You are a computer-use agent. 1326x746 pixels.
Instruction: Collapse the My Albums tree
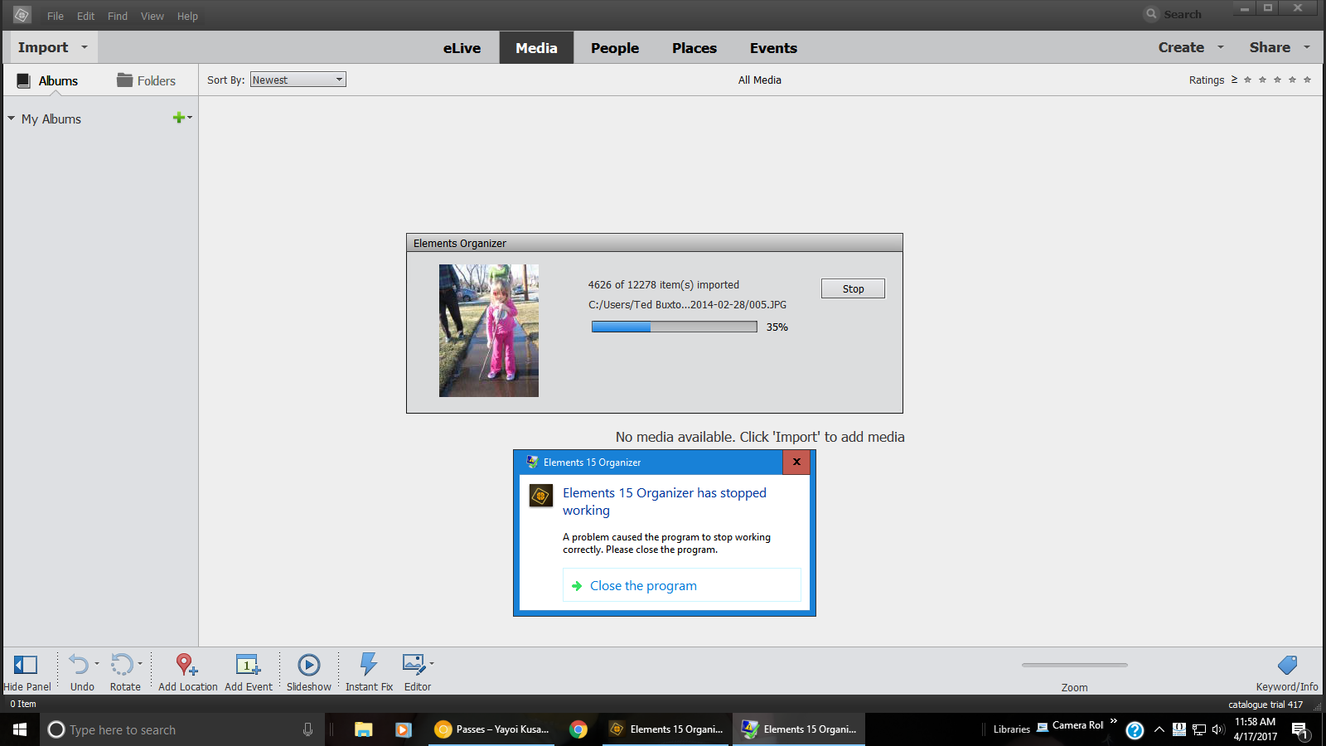pos(11,119)
